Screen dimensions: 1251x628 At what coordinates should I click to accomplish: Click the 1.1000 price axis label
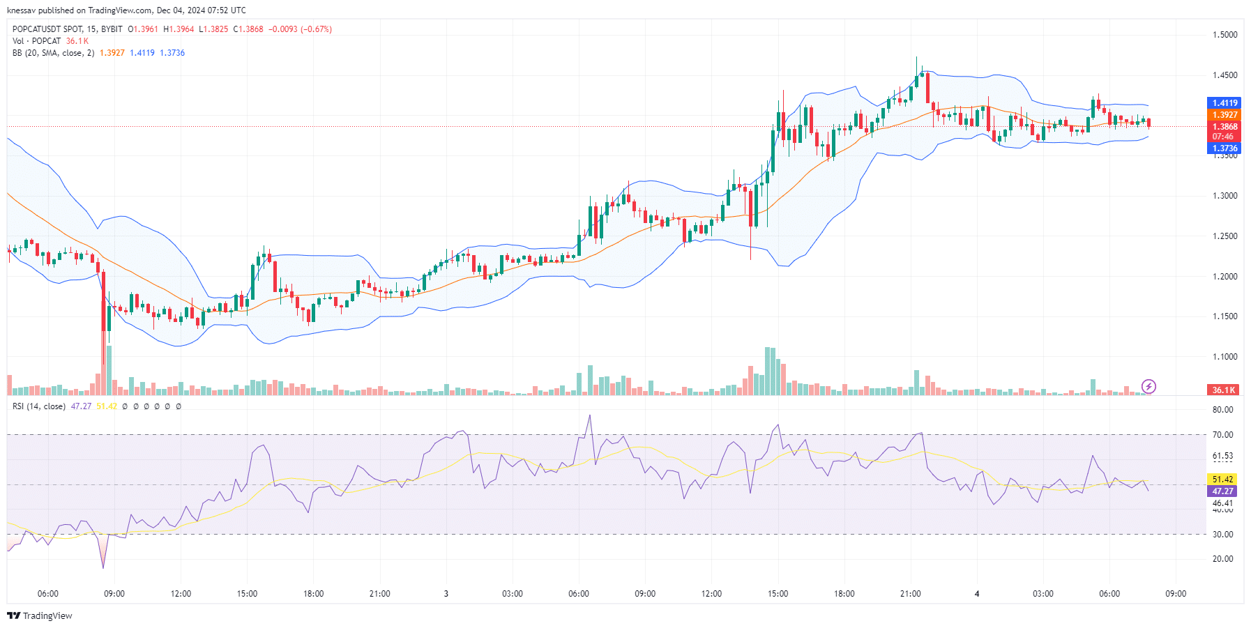click(1225, 357)
